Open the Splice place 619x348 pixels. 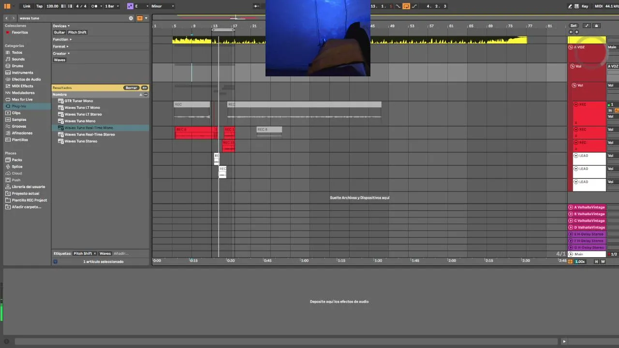tap(17, 167)
